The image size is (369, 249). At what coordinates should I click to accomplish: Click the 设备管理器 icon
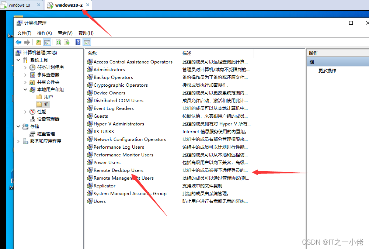[x=32, y=119]
